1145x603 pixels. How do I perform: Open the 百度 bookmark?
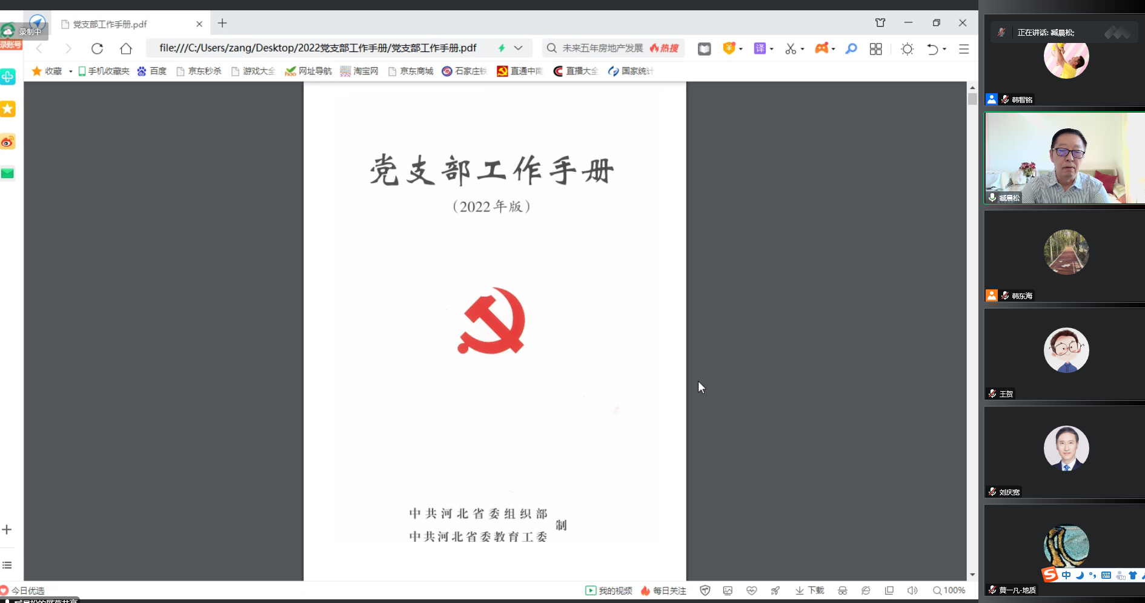pos(152,71)
